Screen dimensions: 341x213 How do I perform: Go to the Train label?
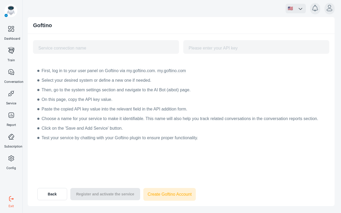(x=11, y=60)
